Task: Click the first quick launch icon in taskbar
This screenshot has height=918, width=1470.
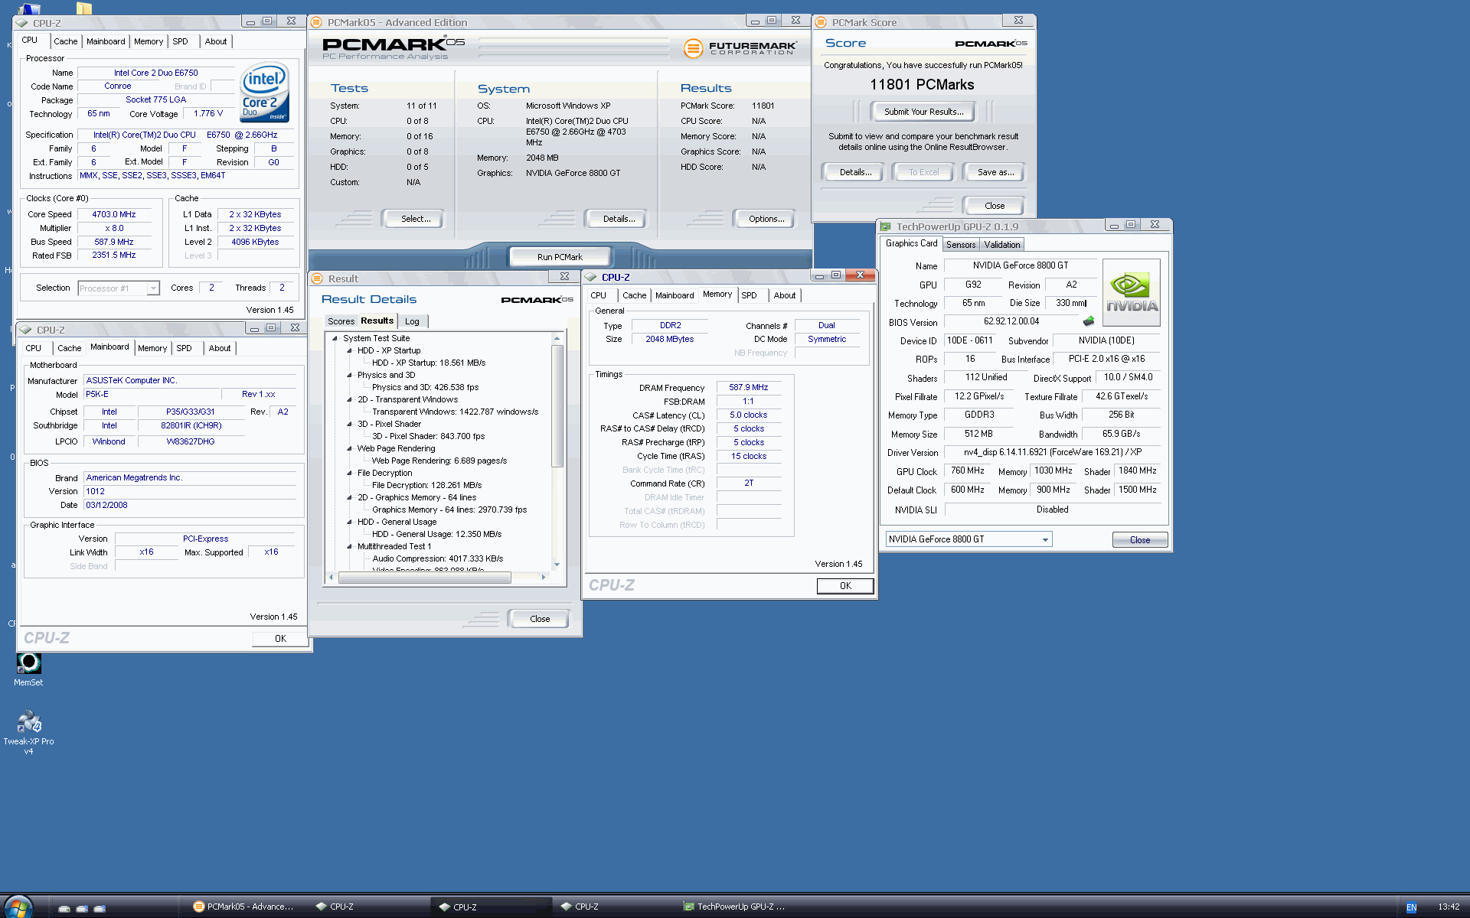Action: pyautogui.click(x=64, y=908)
